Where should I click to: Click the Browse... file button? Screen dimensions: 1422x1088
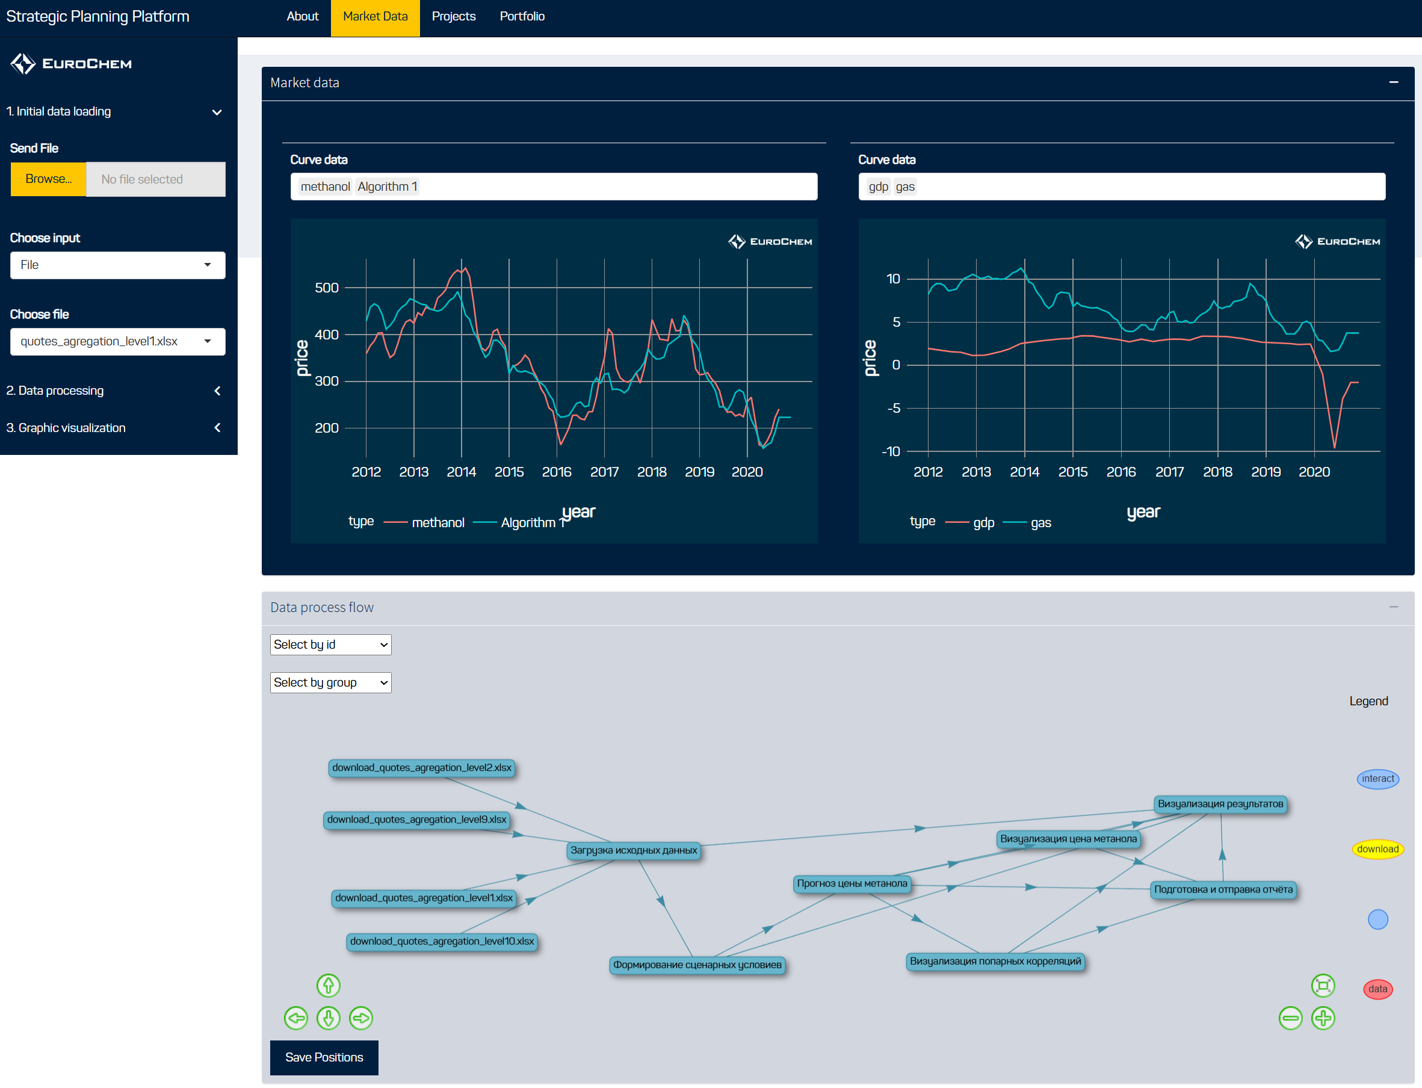click(x=48, y=179)
